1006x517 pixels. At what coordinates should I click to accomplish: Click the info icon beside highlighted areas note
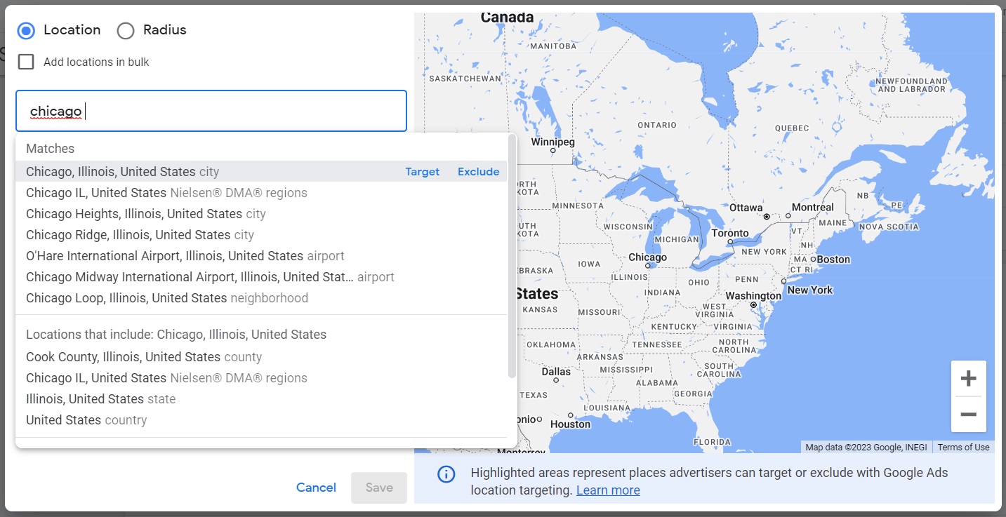446,474
